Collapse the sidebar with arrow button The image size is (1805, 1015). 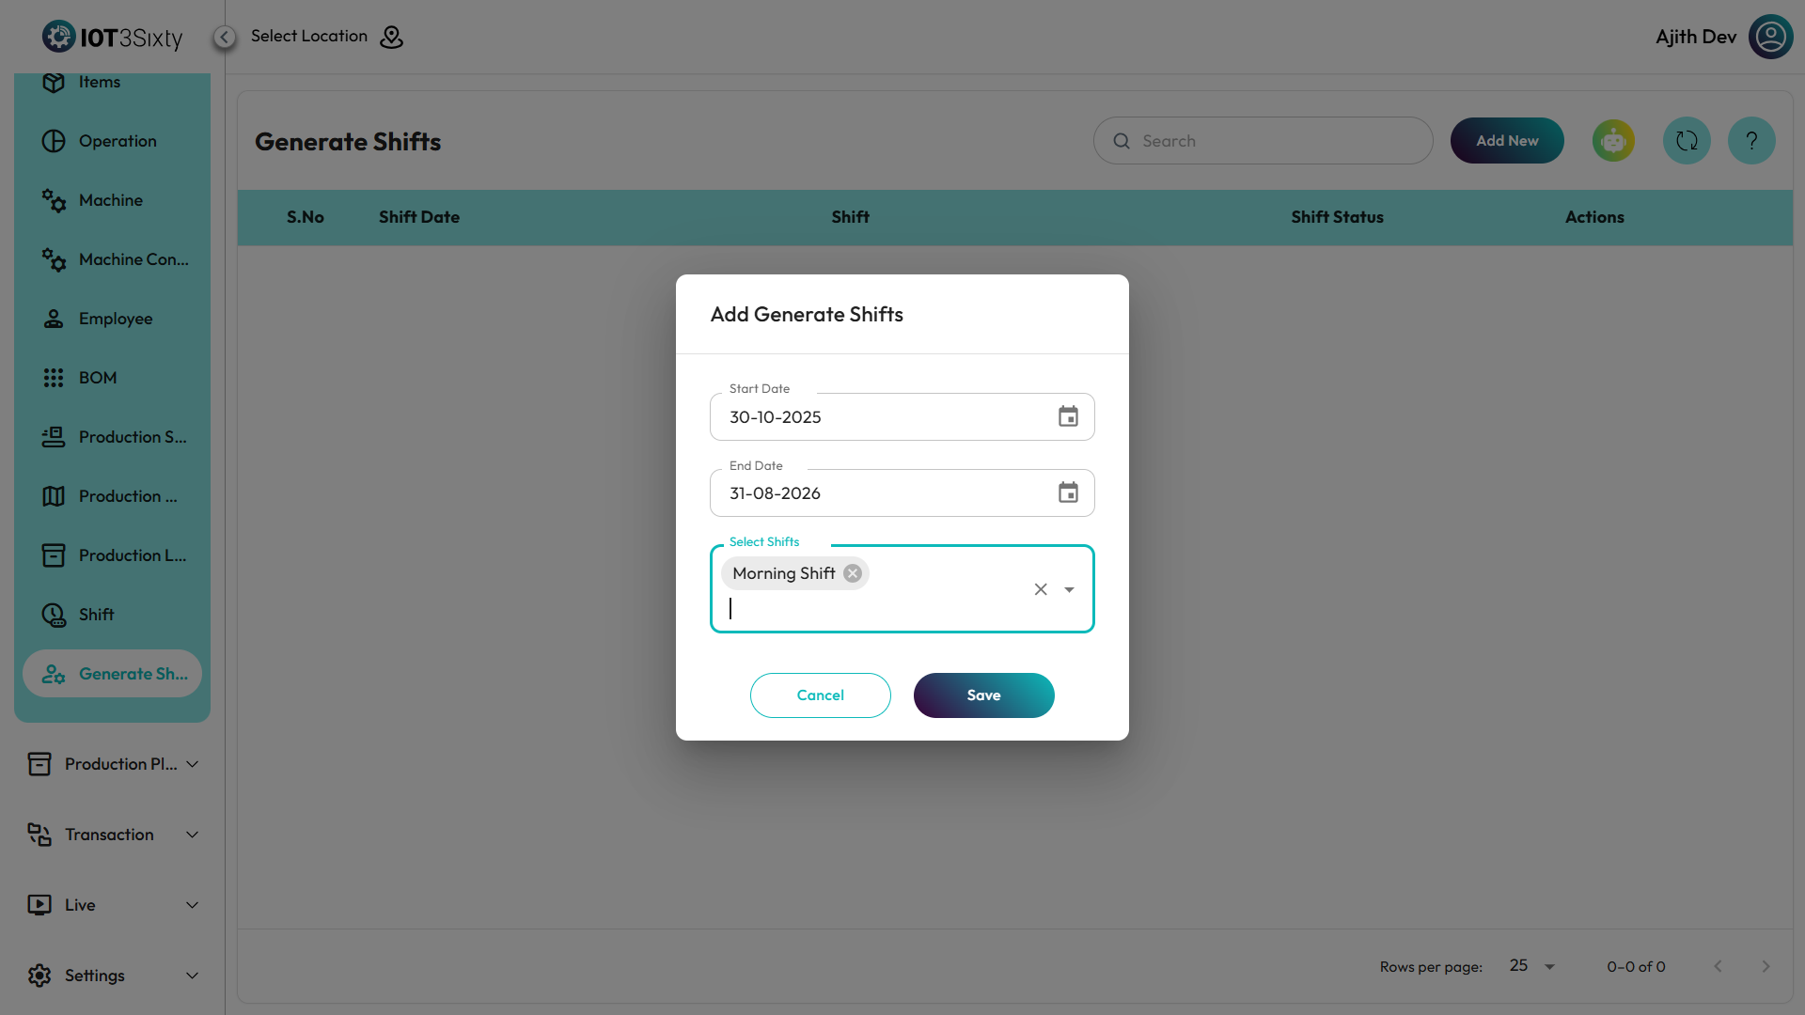224,37
